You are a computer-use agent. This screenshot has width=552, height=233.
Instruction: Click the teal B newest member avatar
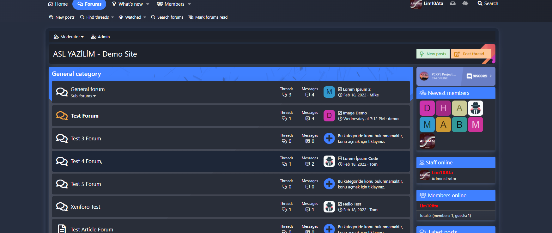click(x=459, y=125)
